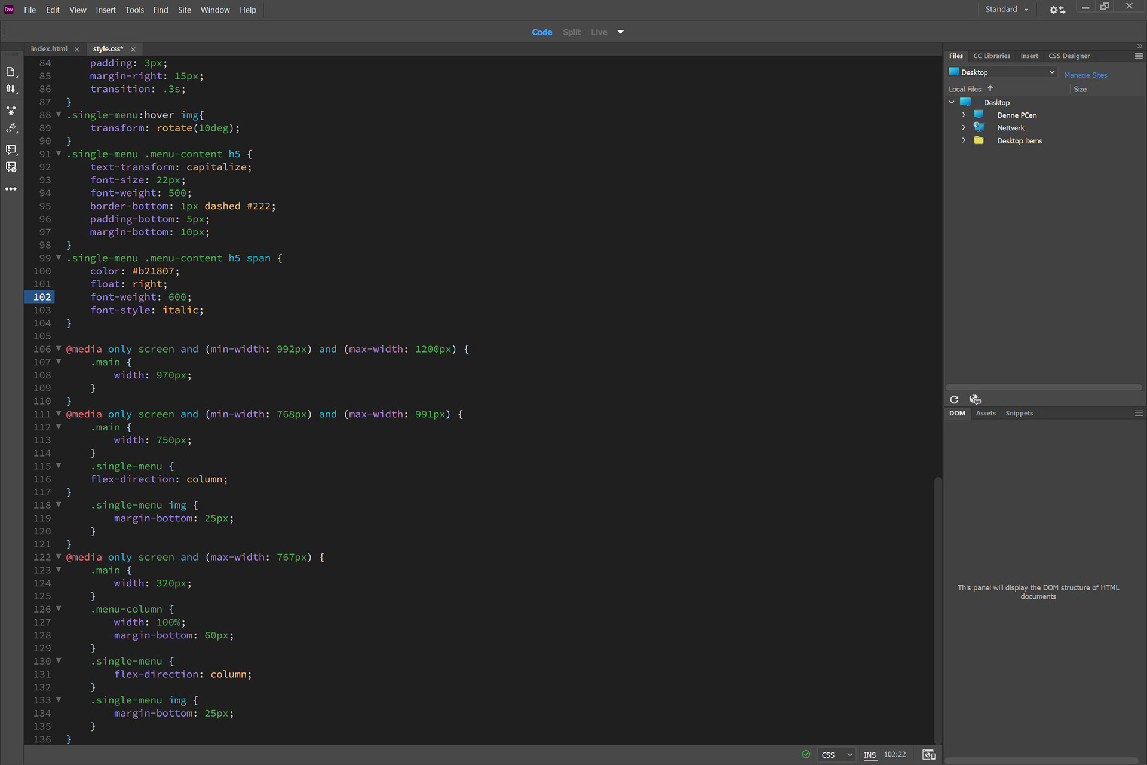
Task: Toggle INS insert mode in status bar
Action: coord(870,755)
